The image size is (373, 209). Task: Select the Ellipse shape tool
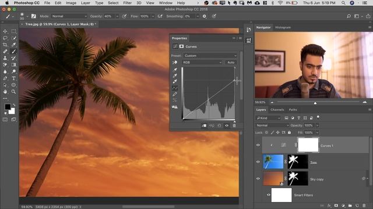[x=13, y=85]
